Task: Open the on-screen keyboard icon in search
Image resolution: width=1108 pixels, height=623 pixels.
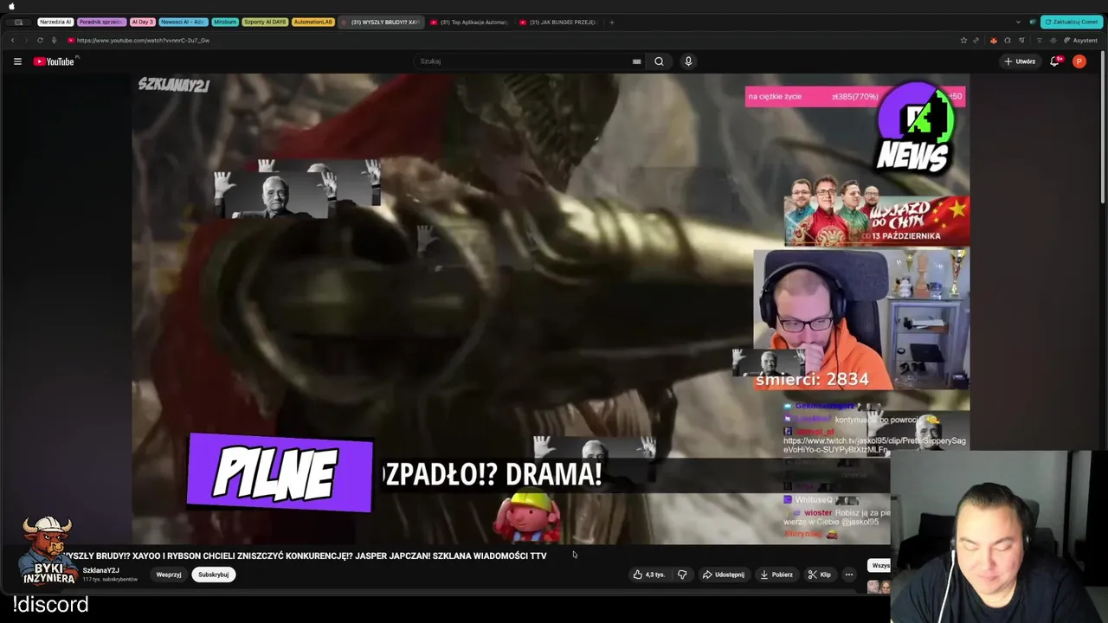Action: (636, 61)
